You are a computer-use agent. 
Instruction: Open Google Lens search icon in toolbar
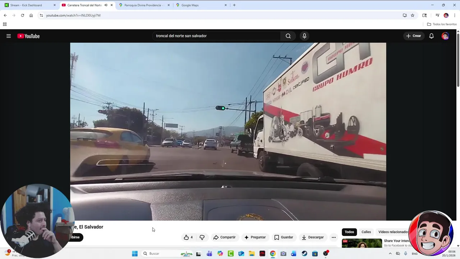(424, 15)
